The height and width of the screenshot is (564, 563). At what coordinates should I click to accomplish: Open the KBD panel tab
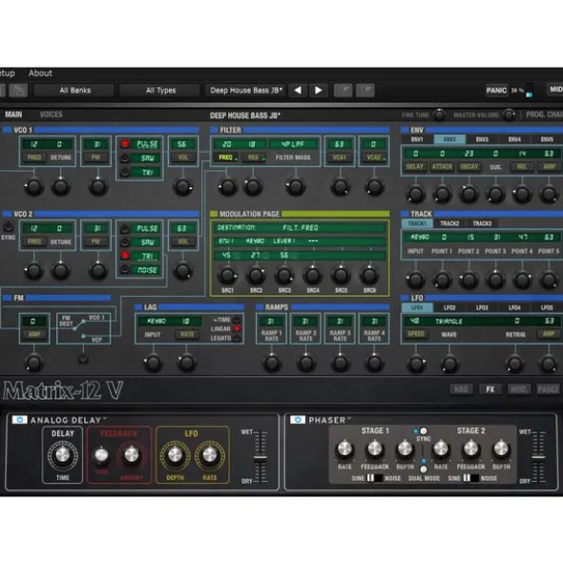(x=461, y=389)
